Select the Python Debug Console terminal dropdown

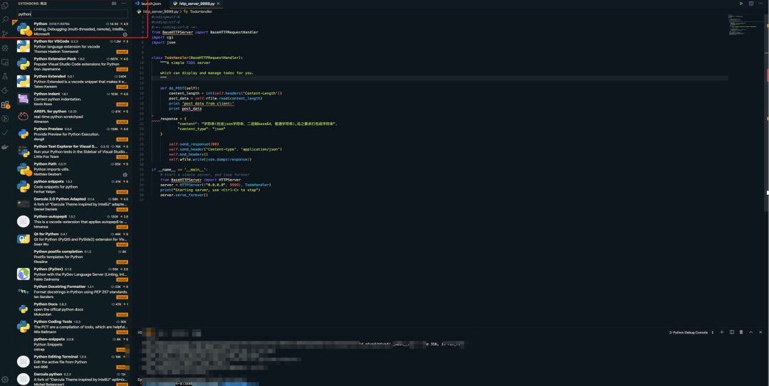point(691,332)
